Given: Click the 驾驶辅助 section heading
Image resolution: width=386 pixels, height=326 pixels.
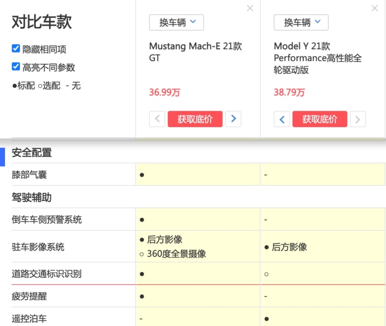Looking at the screenshot, I should pos(32,197).
